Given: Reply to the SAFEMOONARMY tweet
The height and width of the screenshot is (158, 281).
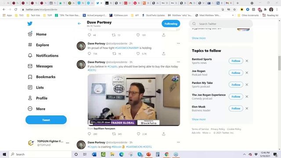Looking at the screenshot, I should point(90,54).
